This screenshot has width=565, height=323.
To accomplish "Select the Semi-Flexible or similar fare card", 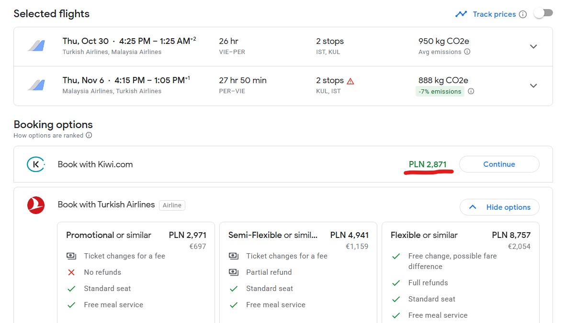I will [x=298, y=272].
